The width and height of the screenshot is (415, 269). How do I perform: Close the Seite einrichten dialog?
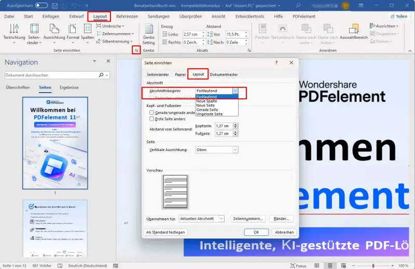292,63
